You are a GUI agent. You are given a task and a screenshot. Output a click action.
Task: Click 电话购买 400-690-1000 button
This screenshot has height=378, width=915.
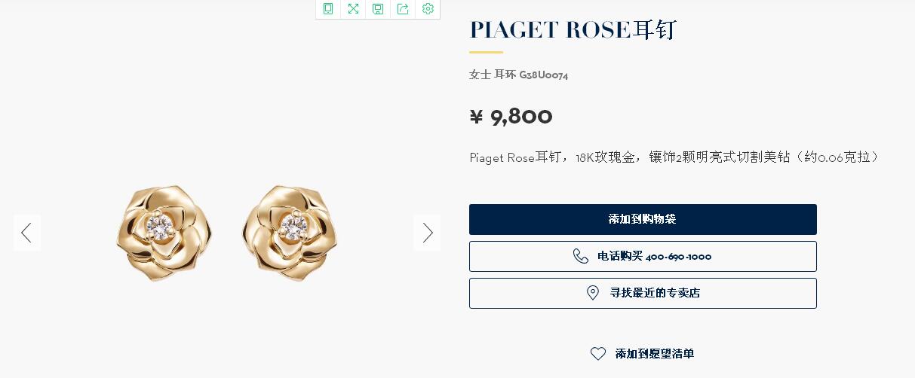click(643, 256)
